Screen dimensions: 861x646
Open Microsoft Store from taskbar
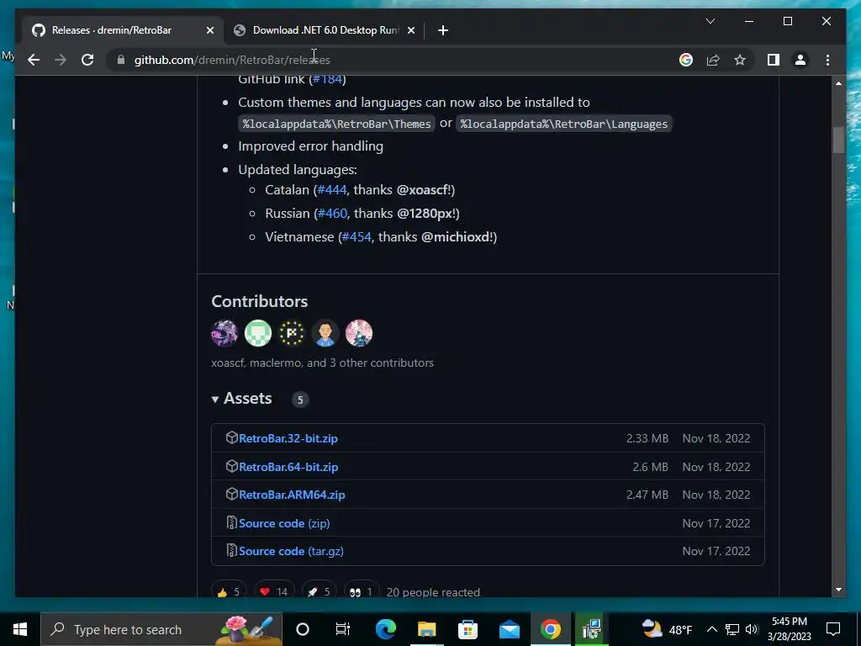click(x=467, y=629)
